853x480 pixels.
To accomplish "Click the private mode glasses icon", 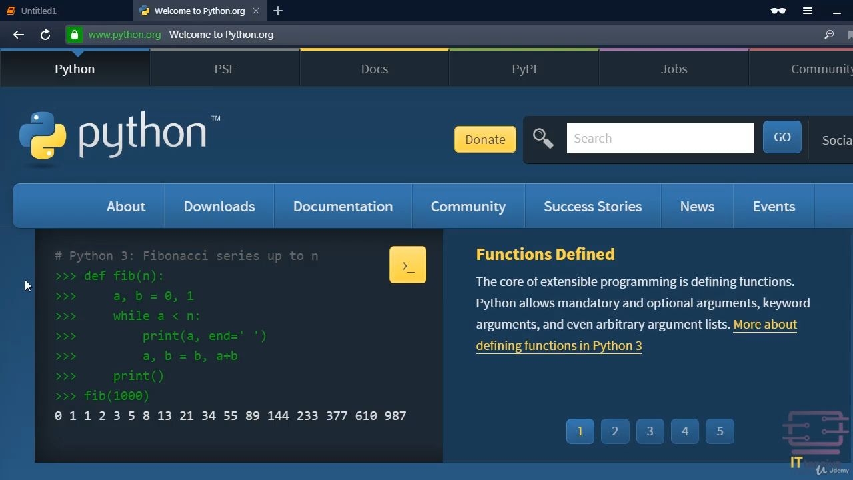I will coord(778,11).
